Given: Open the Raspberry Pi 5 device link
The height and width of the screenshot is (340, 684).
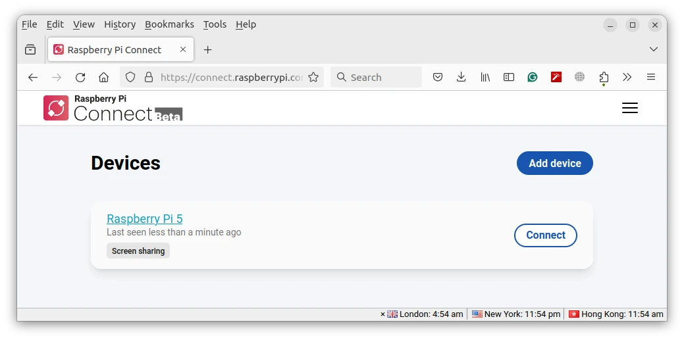Looking at the screenshot, I should pyautogui.click(x=144, y=219).
